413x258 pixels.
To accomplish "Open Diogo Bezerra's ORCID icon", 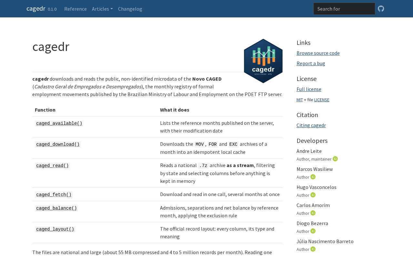I will point(313,231).
